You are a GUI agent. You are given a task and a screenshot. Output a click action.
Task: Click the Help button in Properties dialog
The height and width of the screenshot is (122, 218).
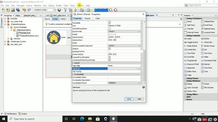click(139, 99)
